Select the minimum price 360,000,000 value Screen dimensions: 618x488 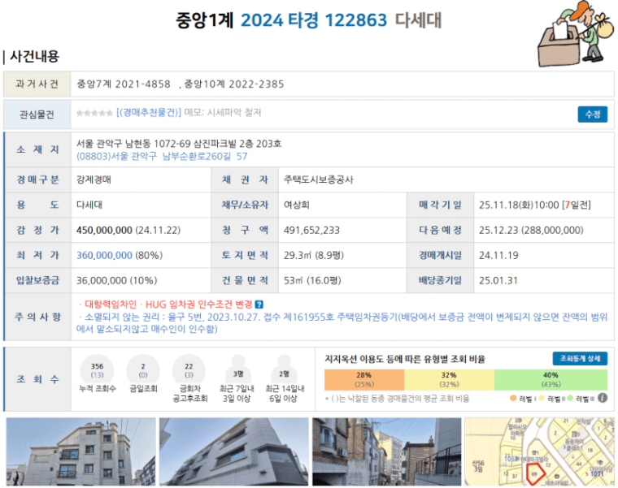pos(104,255)
